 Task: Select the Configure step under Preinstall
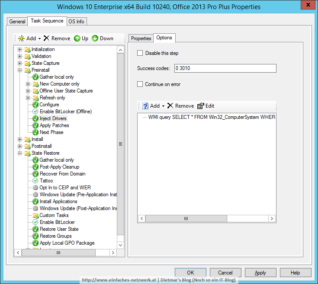pyautogui.click(x=49, y=105)
